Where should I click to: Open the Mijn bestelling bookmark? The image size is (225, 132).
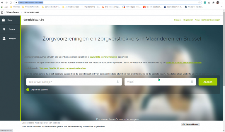click(91, 7)
